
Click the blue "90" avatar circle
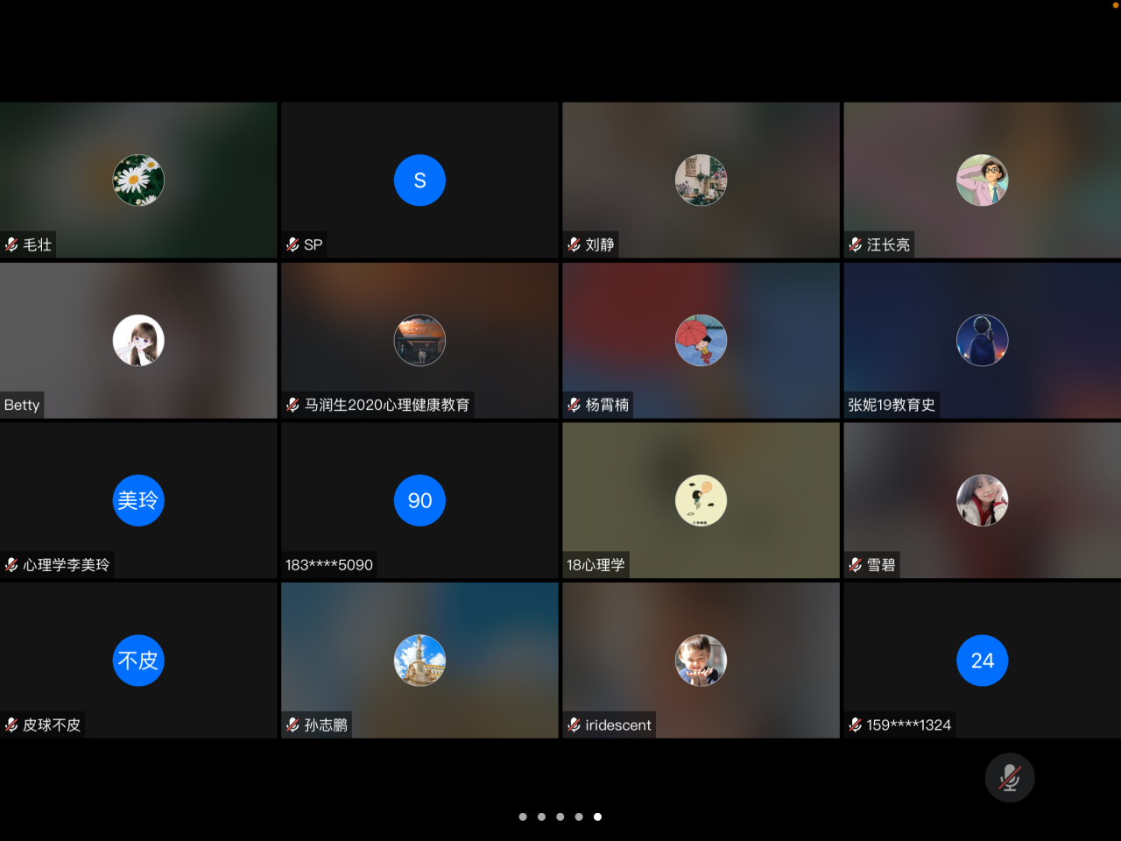click(419, 500)
